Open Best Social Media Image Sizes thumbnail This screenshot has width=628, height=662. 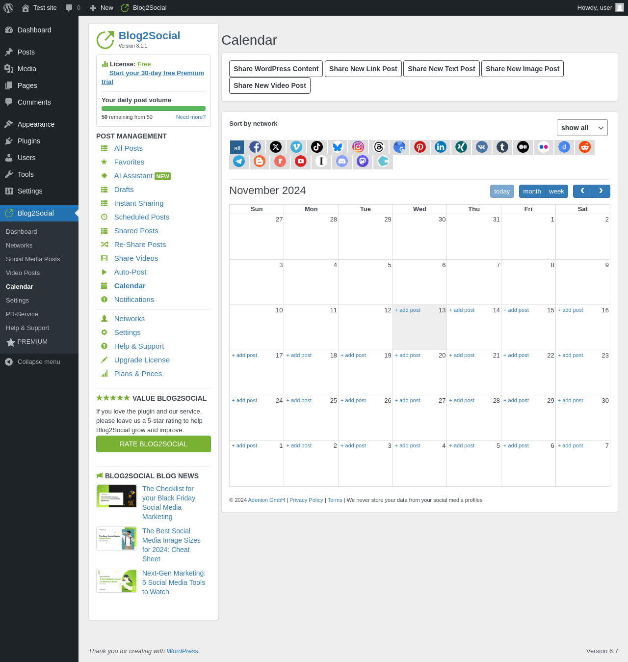coord(117,539)
